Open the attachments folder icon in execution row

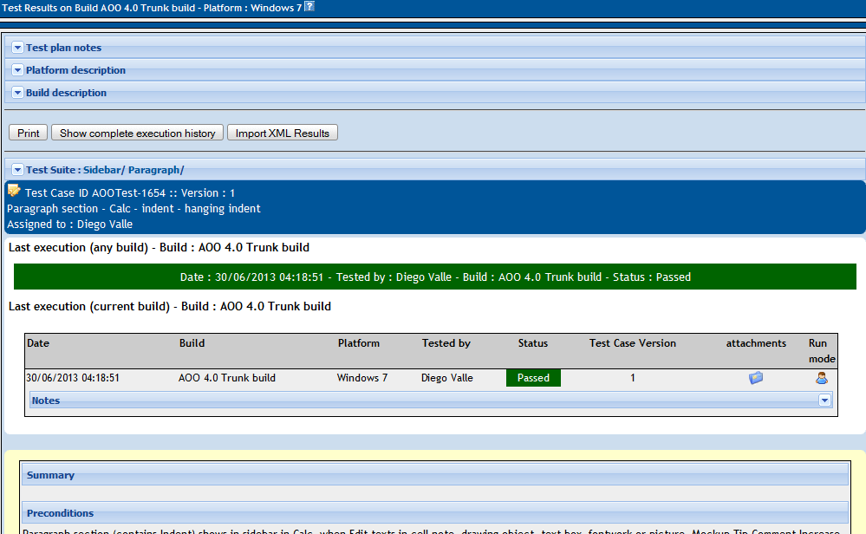pos(756,378)
